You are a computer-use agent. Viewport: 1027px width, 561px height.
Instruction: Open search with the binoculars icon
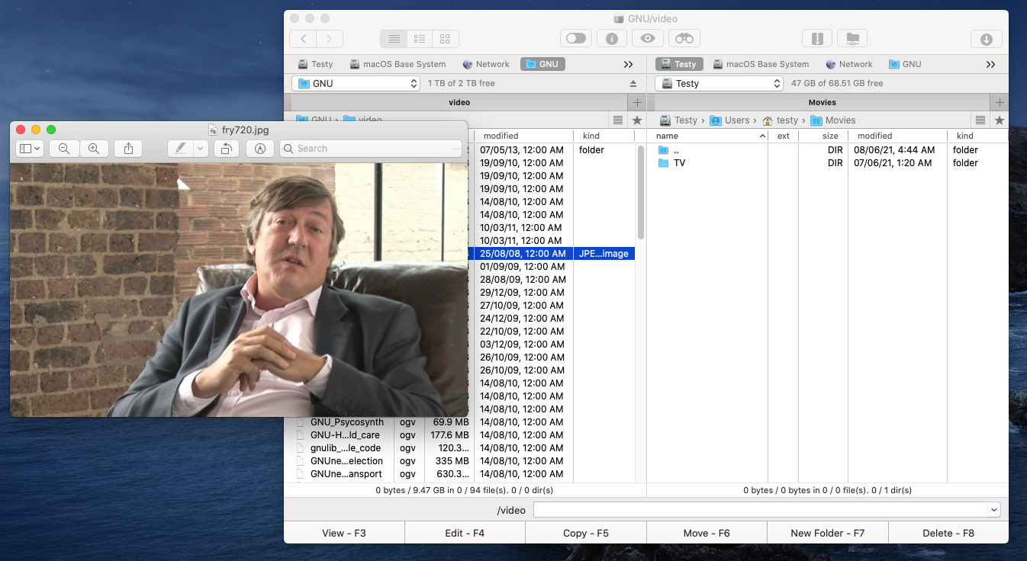click(684, 39)
